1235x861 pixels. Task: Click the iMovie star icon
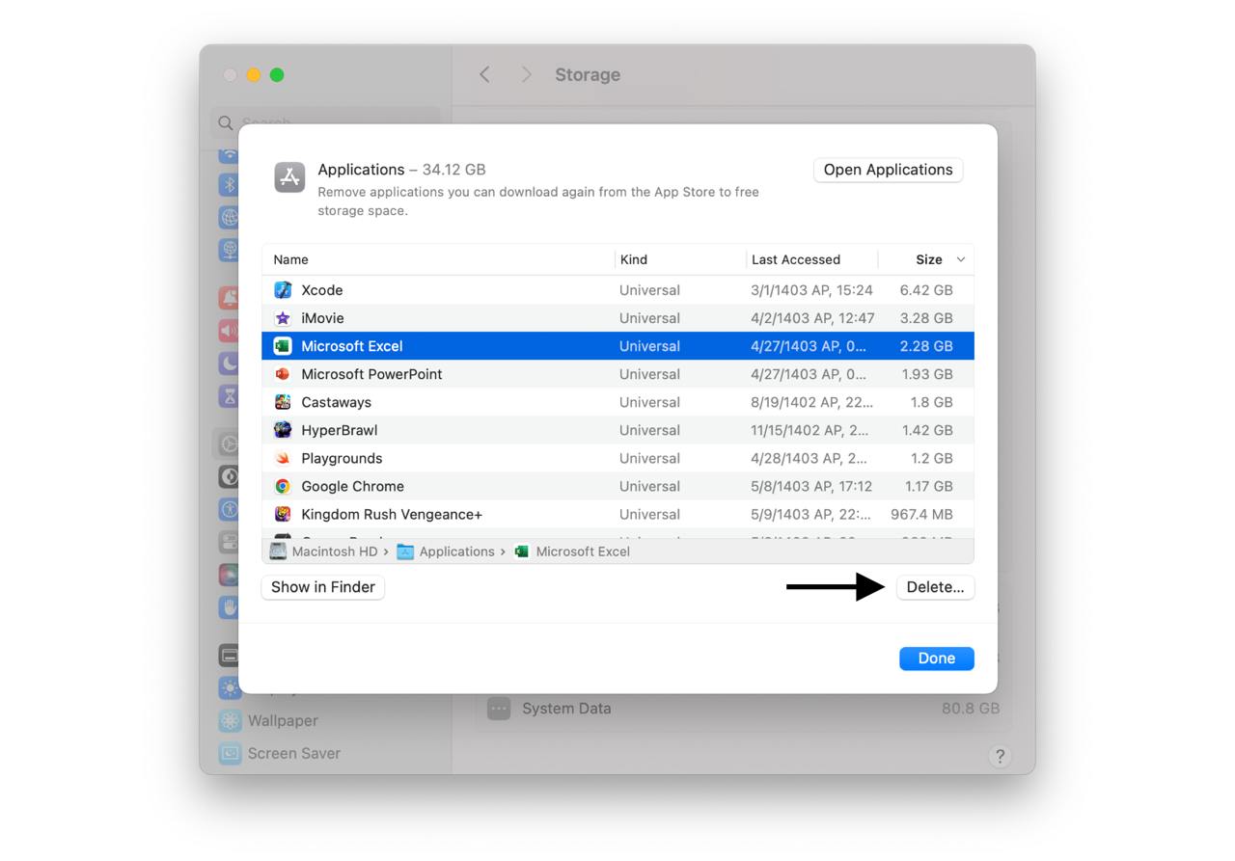coord(283,318)
